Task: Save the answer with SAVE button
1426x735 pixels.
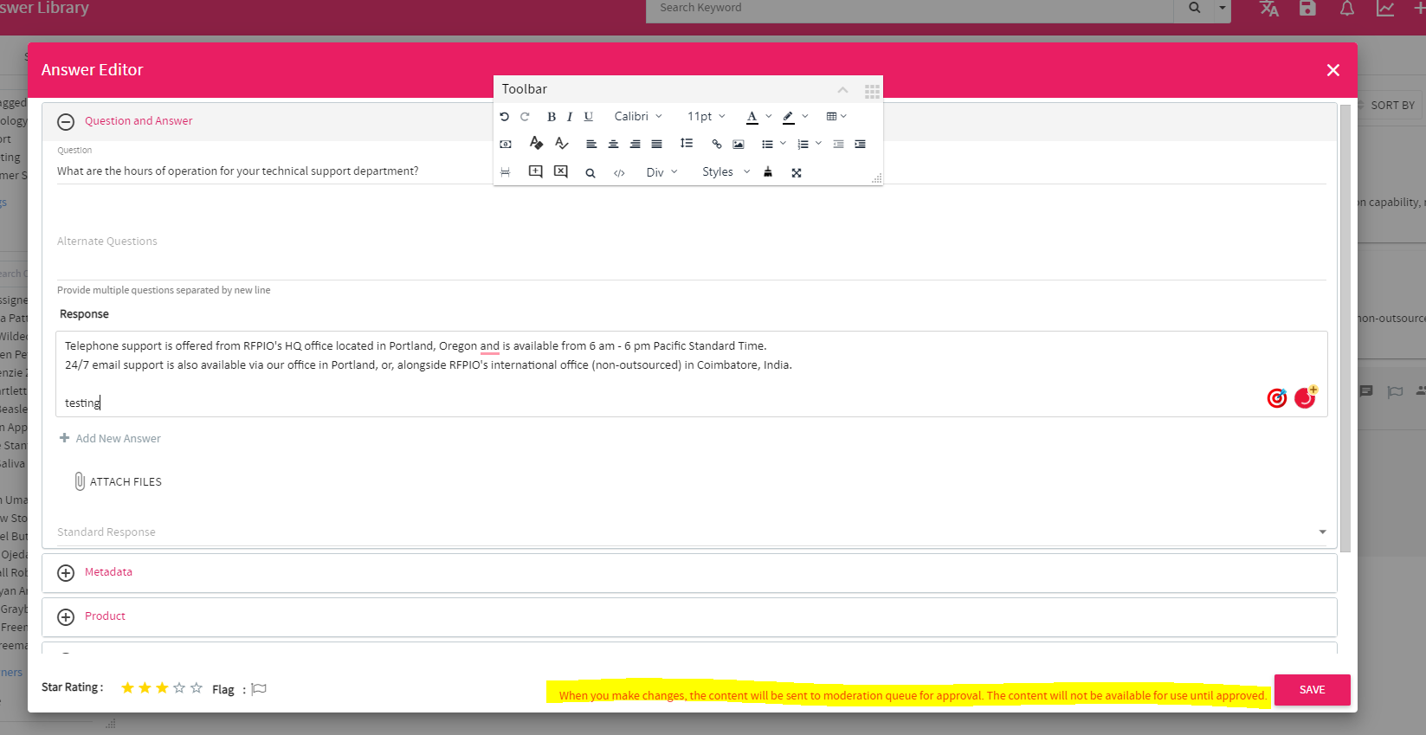Action: (x=1312, y=690)
